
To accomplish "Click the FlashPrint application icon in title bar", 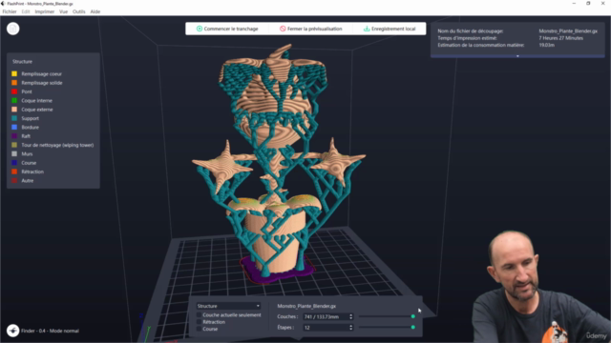I will [3, 4].
